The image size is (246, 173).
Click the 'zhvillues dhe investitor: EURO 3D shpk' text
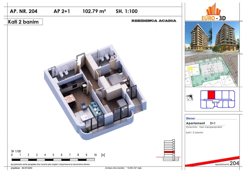pyautogui.click(x=123, y=168)
